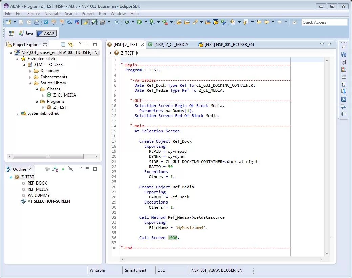This screenshot has height=278, width=352.
Task: Click the green Run button
Action: coord(139,22)
